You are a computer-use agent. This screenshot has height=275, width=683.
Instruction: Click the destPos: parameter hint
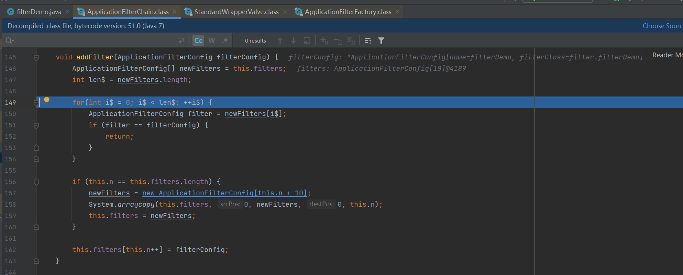coord(321,204)
